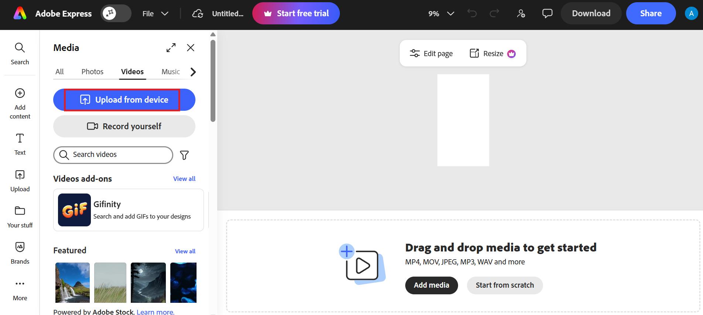Undo the last action
The image size is (703, 315).
pyautogui.click(x=472, y=14)
